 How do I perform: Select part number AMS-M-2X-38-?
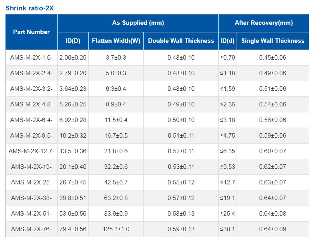point(31,198)
